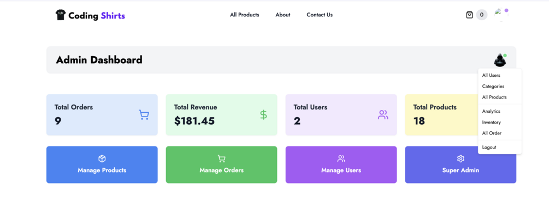
Task: Click the cart icon in Total Orders card
Action: coord(144,115)
